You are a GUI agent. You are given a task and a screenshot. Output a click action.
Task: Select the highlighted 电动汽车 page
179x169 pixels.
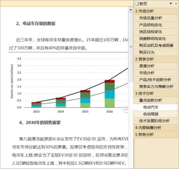click(x=155, y=107)
